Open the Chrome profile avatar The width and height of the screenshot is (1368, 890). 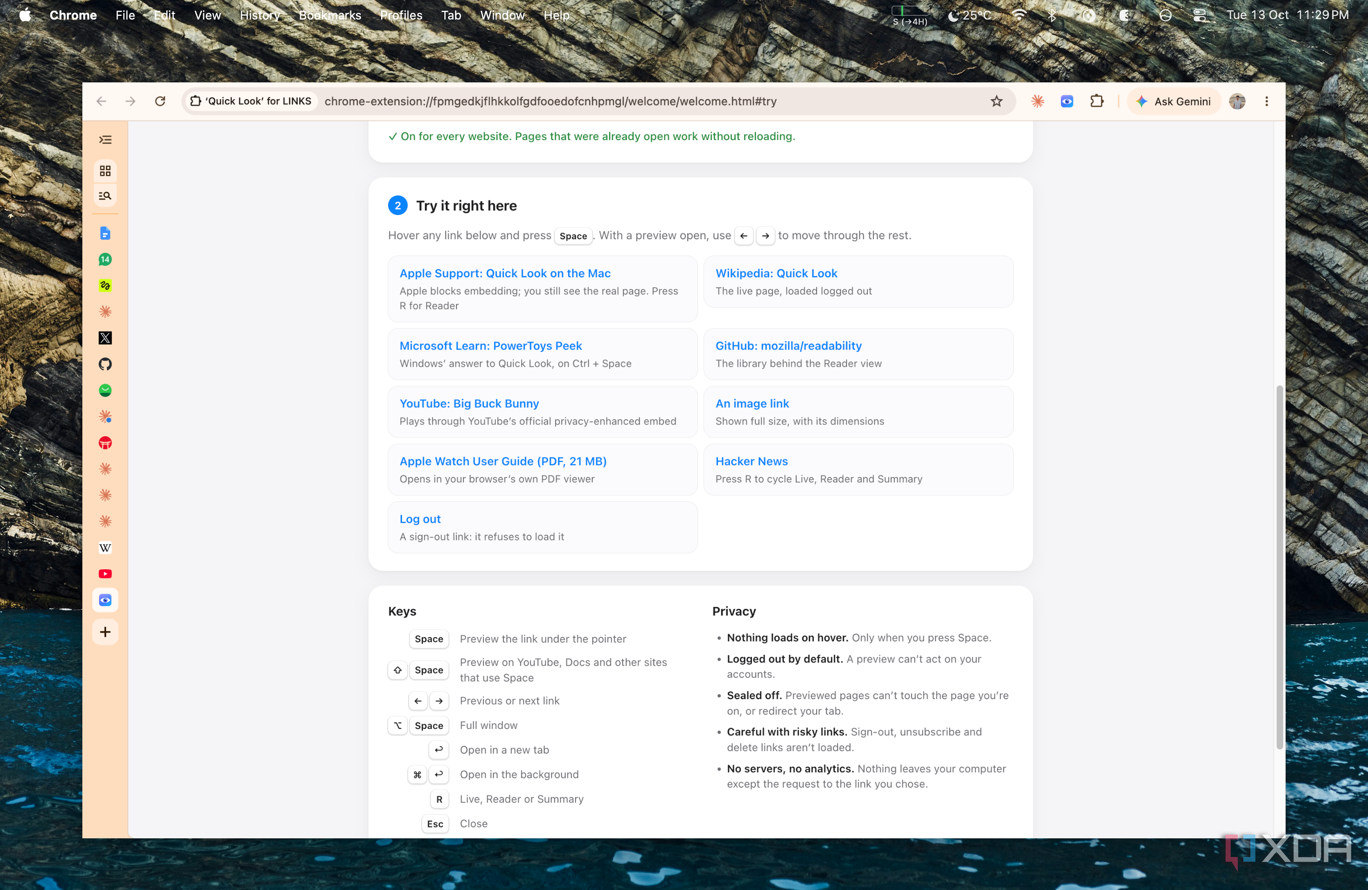(x=1237, y=101)
